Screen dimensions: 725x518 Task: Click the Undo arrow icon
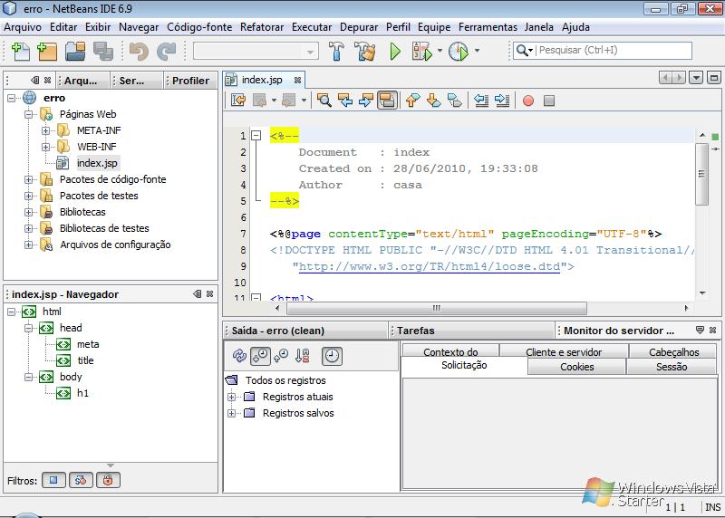(138, 52)
